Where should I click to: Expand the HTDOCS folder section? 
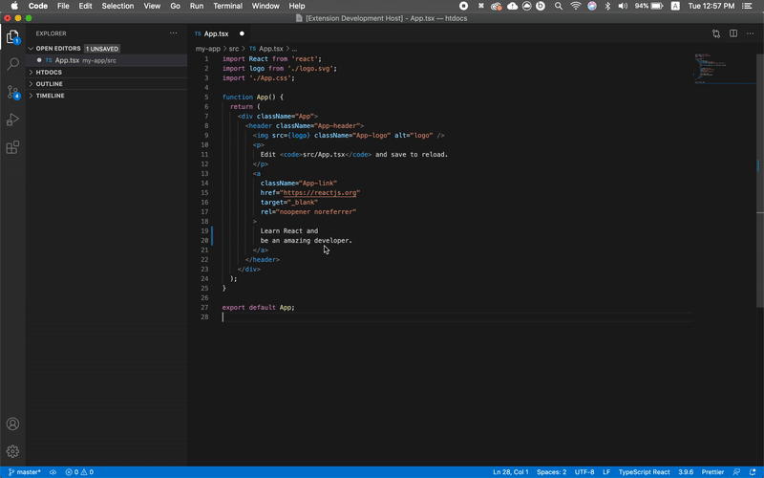tap(49, 72)
